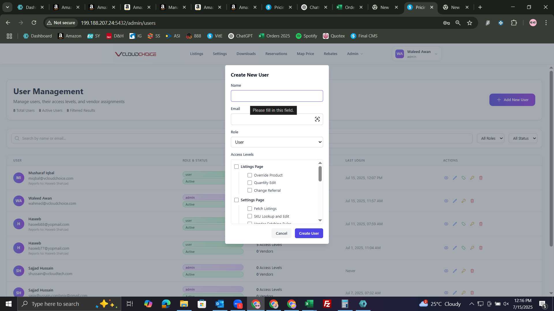Check the Listings Page checkbox
This screenshot has height=311, width=554.
pos(237,167)
